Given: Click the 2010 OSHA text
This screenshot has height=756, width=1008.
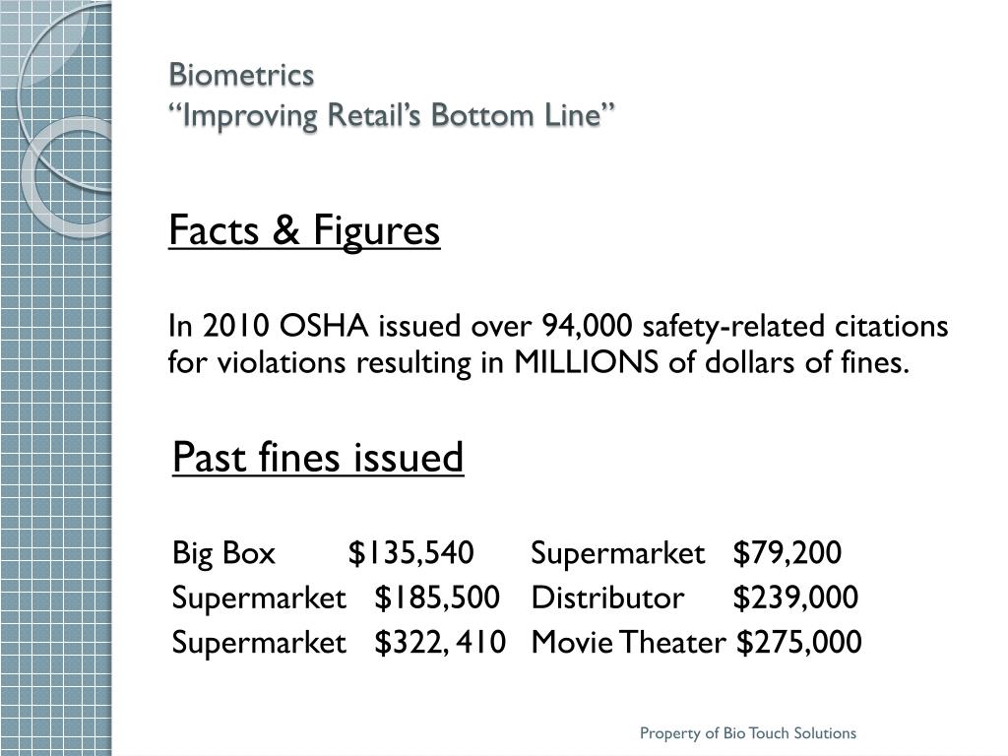Looking at the screenshot, I should tap(285, 326).
